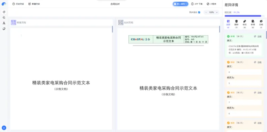This screenshot has height=132, width=267.
Task: Open the search icon in left sidebar
Action: (4, 18)
